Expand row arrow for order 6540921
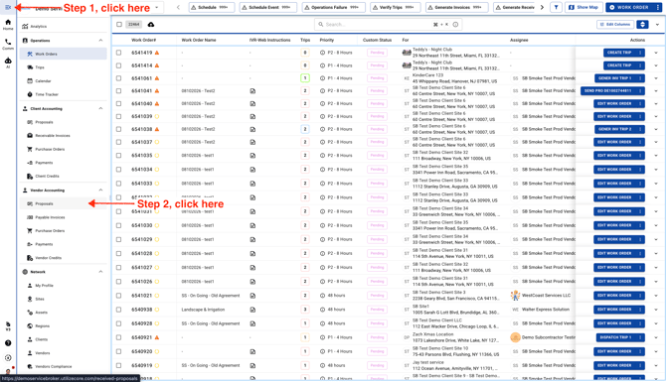The width and height of the screenshot is (666, 382). point(656,337)
